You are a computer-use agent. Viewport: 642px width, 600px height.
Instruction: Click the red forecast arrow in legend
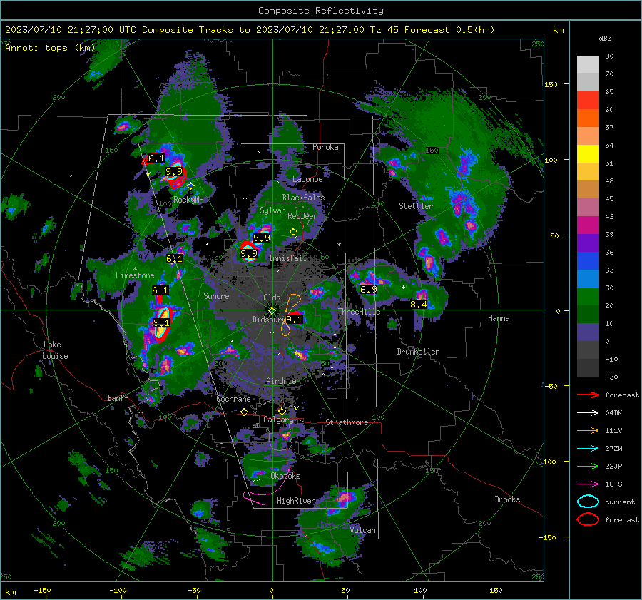coord(588,395)
